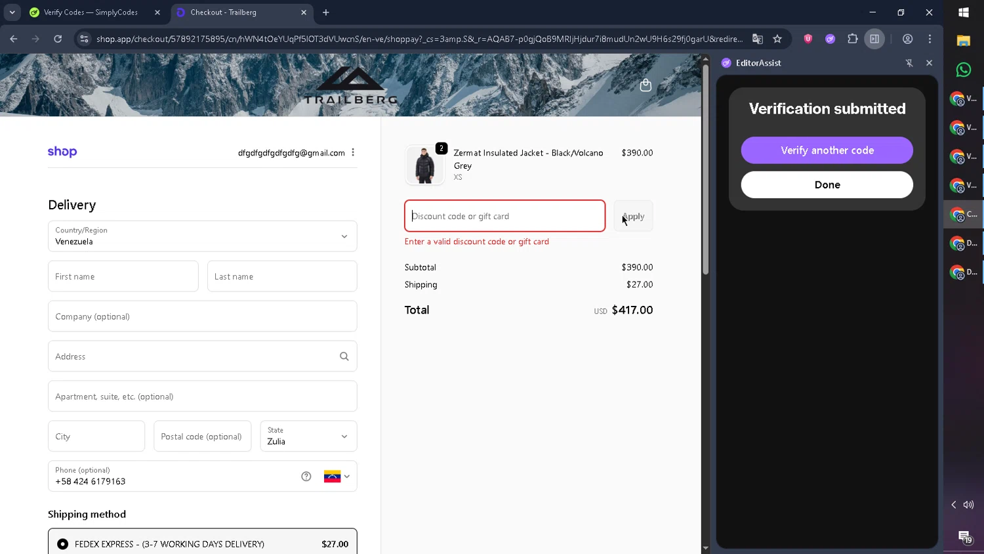
Task: Open the tab search dropdown arrow
Action: (12, 12)
